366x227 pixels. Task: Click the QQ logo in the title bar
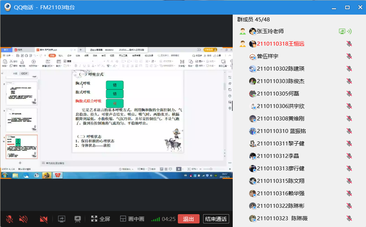click(7, 7)
